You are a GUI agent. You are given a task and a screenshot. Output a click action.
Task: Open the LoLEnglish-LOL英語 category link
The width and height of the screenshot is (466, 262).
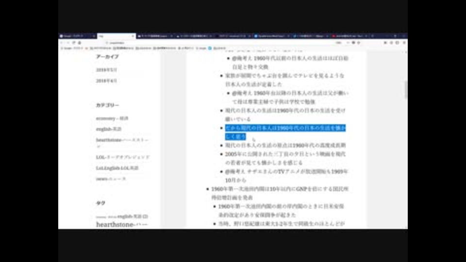117,168
